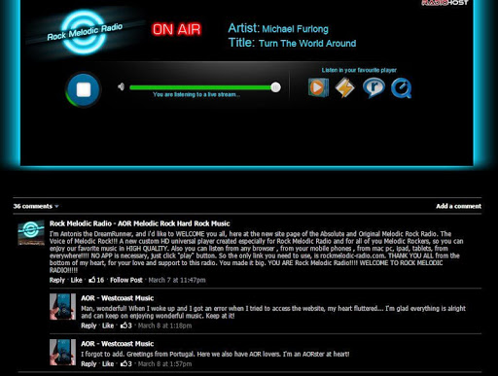
Task: Click Rock Melodic Radio comment avatar
Action: (31, 232)
